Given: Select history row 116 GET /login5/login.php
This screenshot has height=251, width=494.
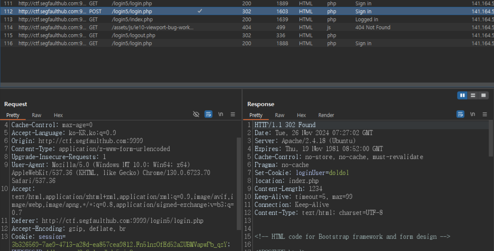Looking at the screenshot, I should [x=247, y=43].
